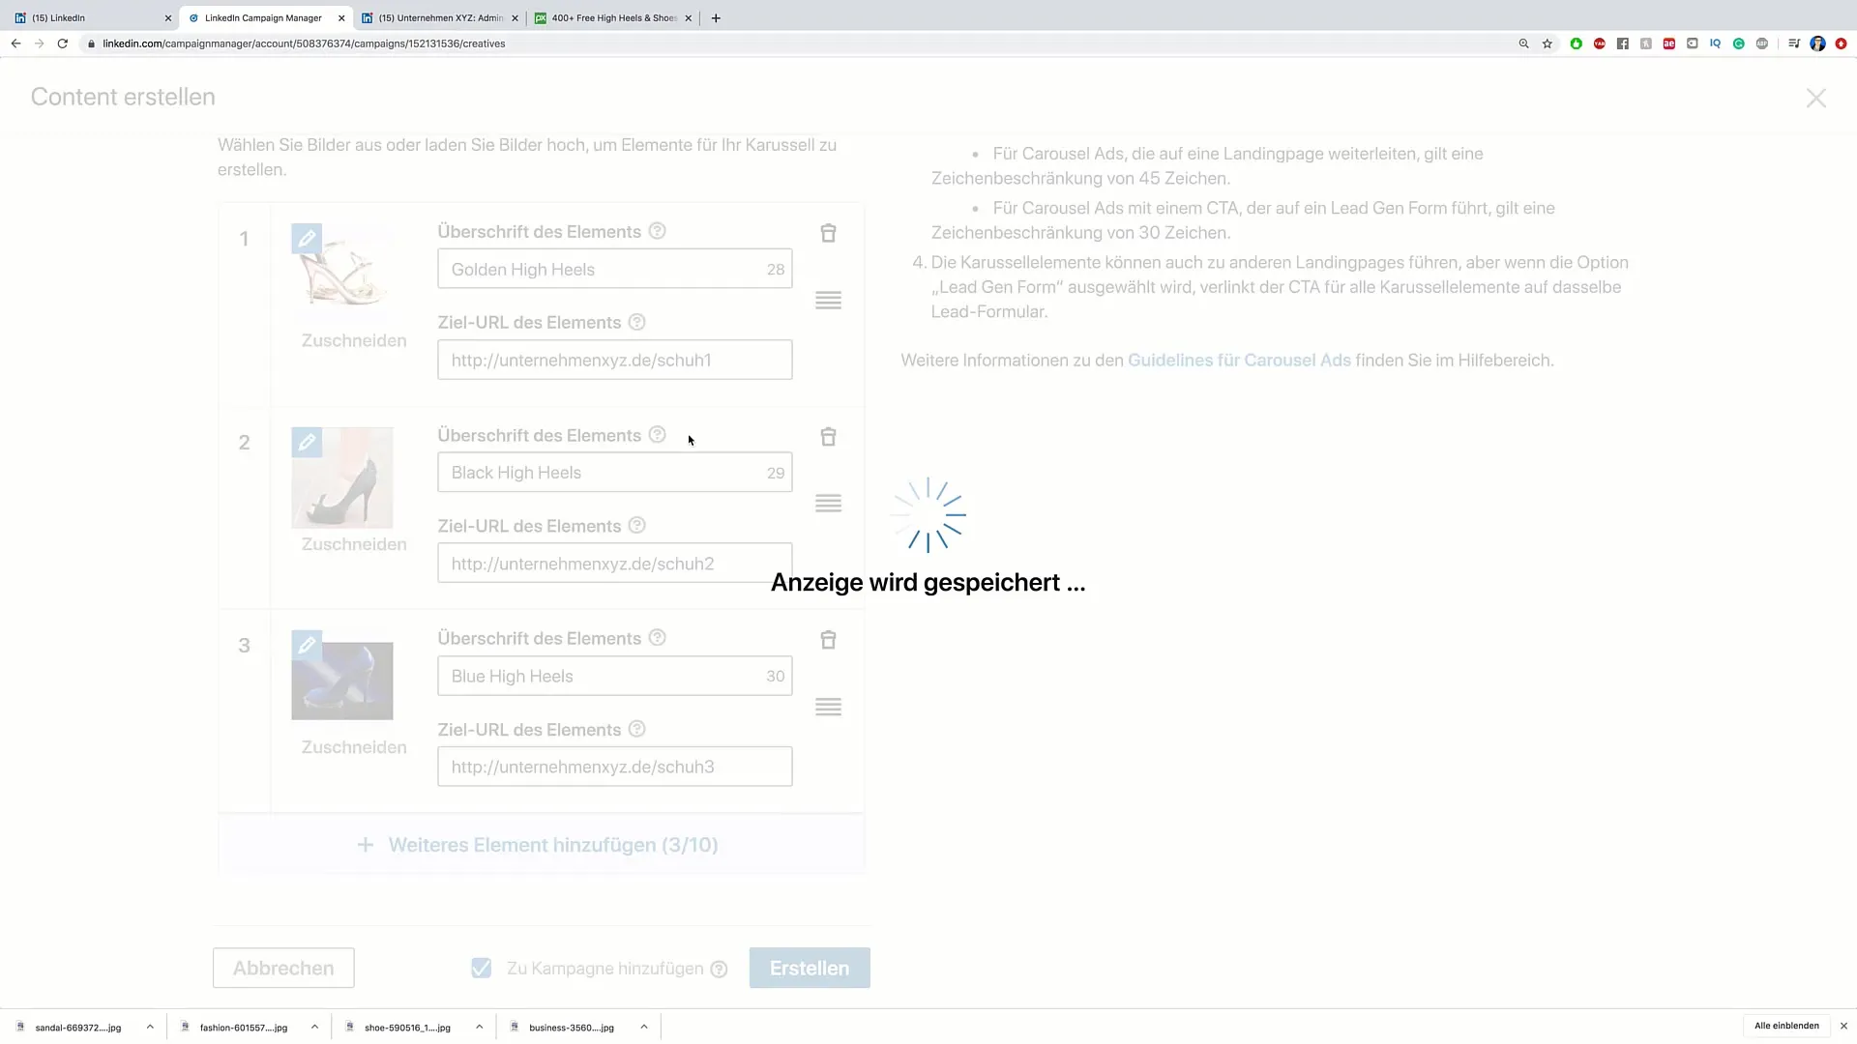Close the Content erstellen dialog
The height and width of the screenshot is (1044, 1857).
[1815, 98]
